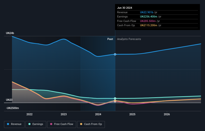Click the 2026 x-axis label
Viewport: 205px width, 131px height.
pyautogui.click(x=167, y=114)
